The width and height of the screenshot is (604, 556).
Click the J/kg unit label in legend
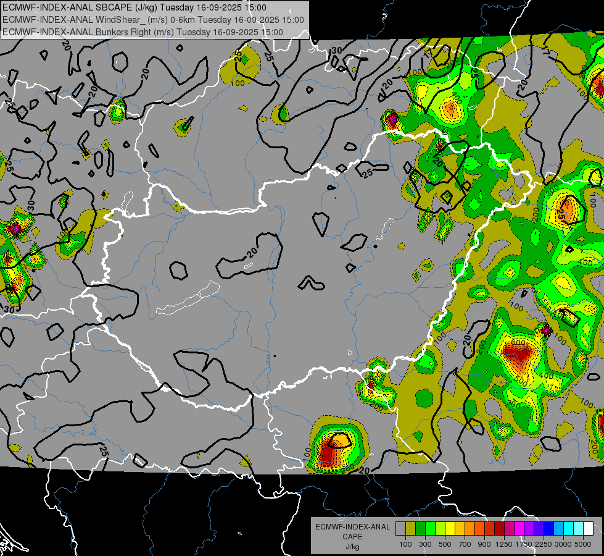click(352, 547)
